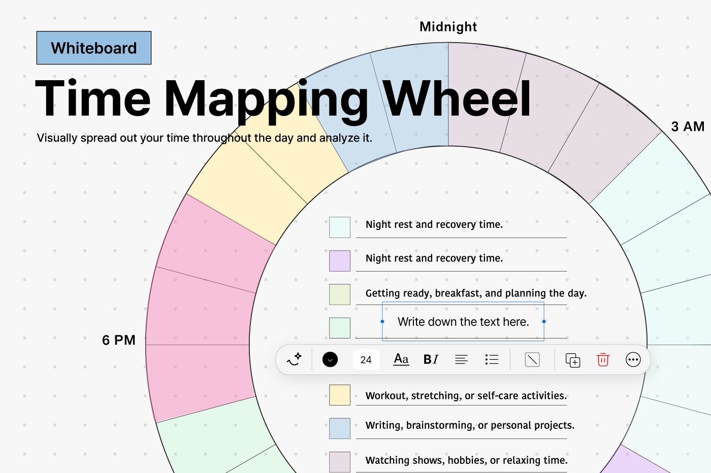Select 'Writing, brainstorming, or personal projects.' text
This screenshot has width=711, height=473.
tap(470, 425)
